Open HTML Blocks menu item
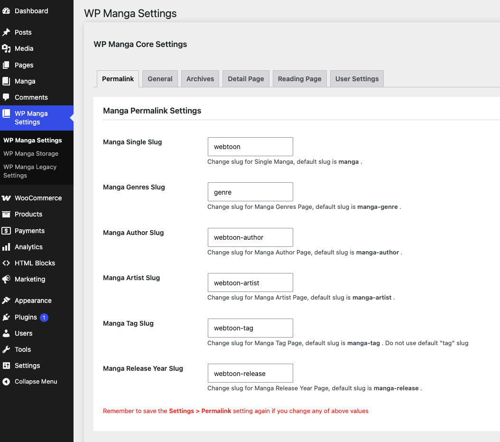500x442 pixels. click(37, 263)
